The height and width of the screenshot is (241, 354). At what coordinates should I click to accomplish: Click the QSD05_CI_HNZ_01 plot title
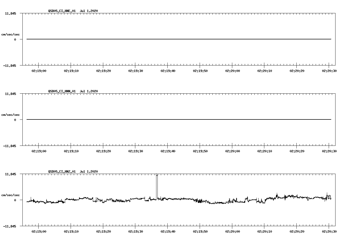[x=73, y=171]
